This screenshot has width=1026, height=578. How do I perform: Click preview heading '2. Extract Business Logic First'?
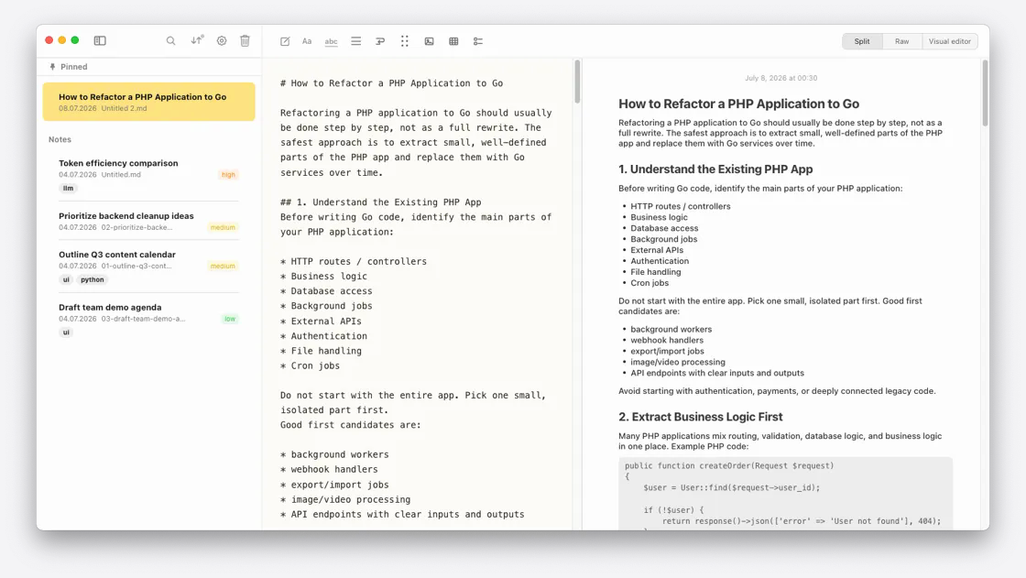point(700,417)
